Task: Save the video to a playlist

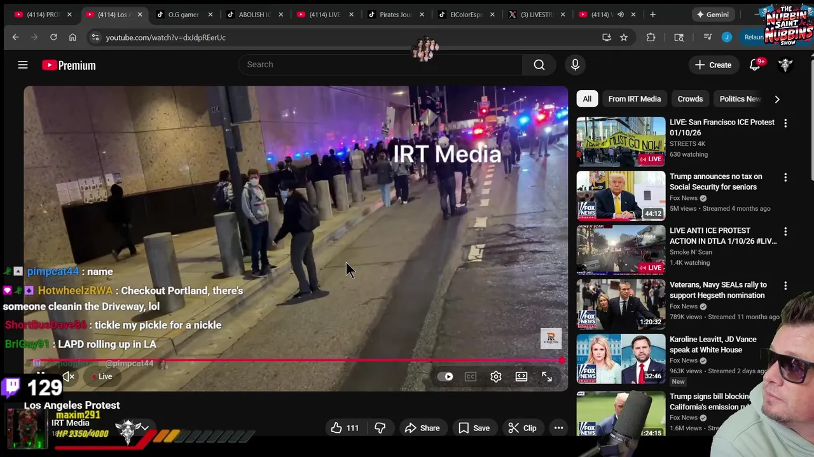Action: 474,428
